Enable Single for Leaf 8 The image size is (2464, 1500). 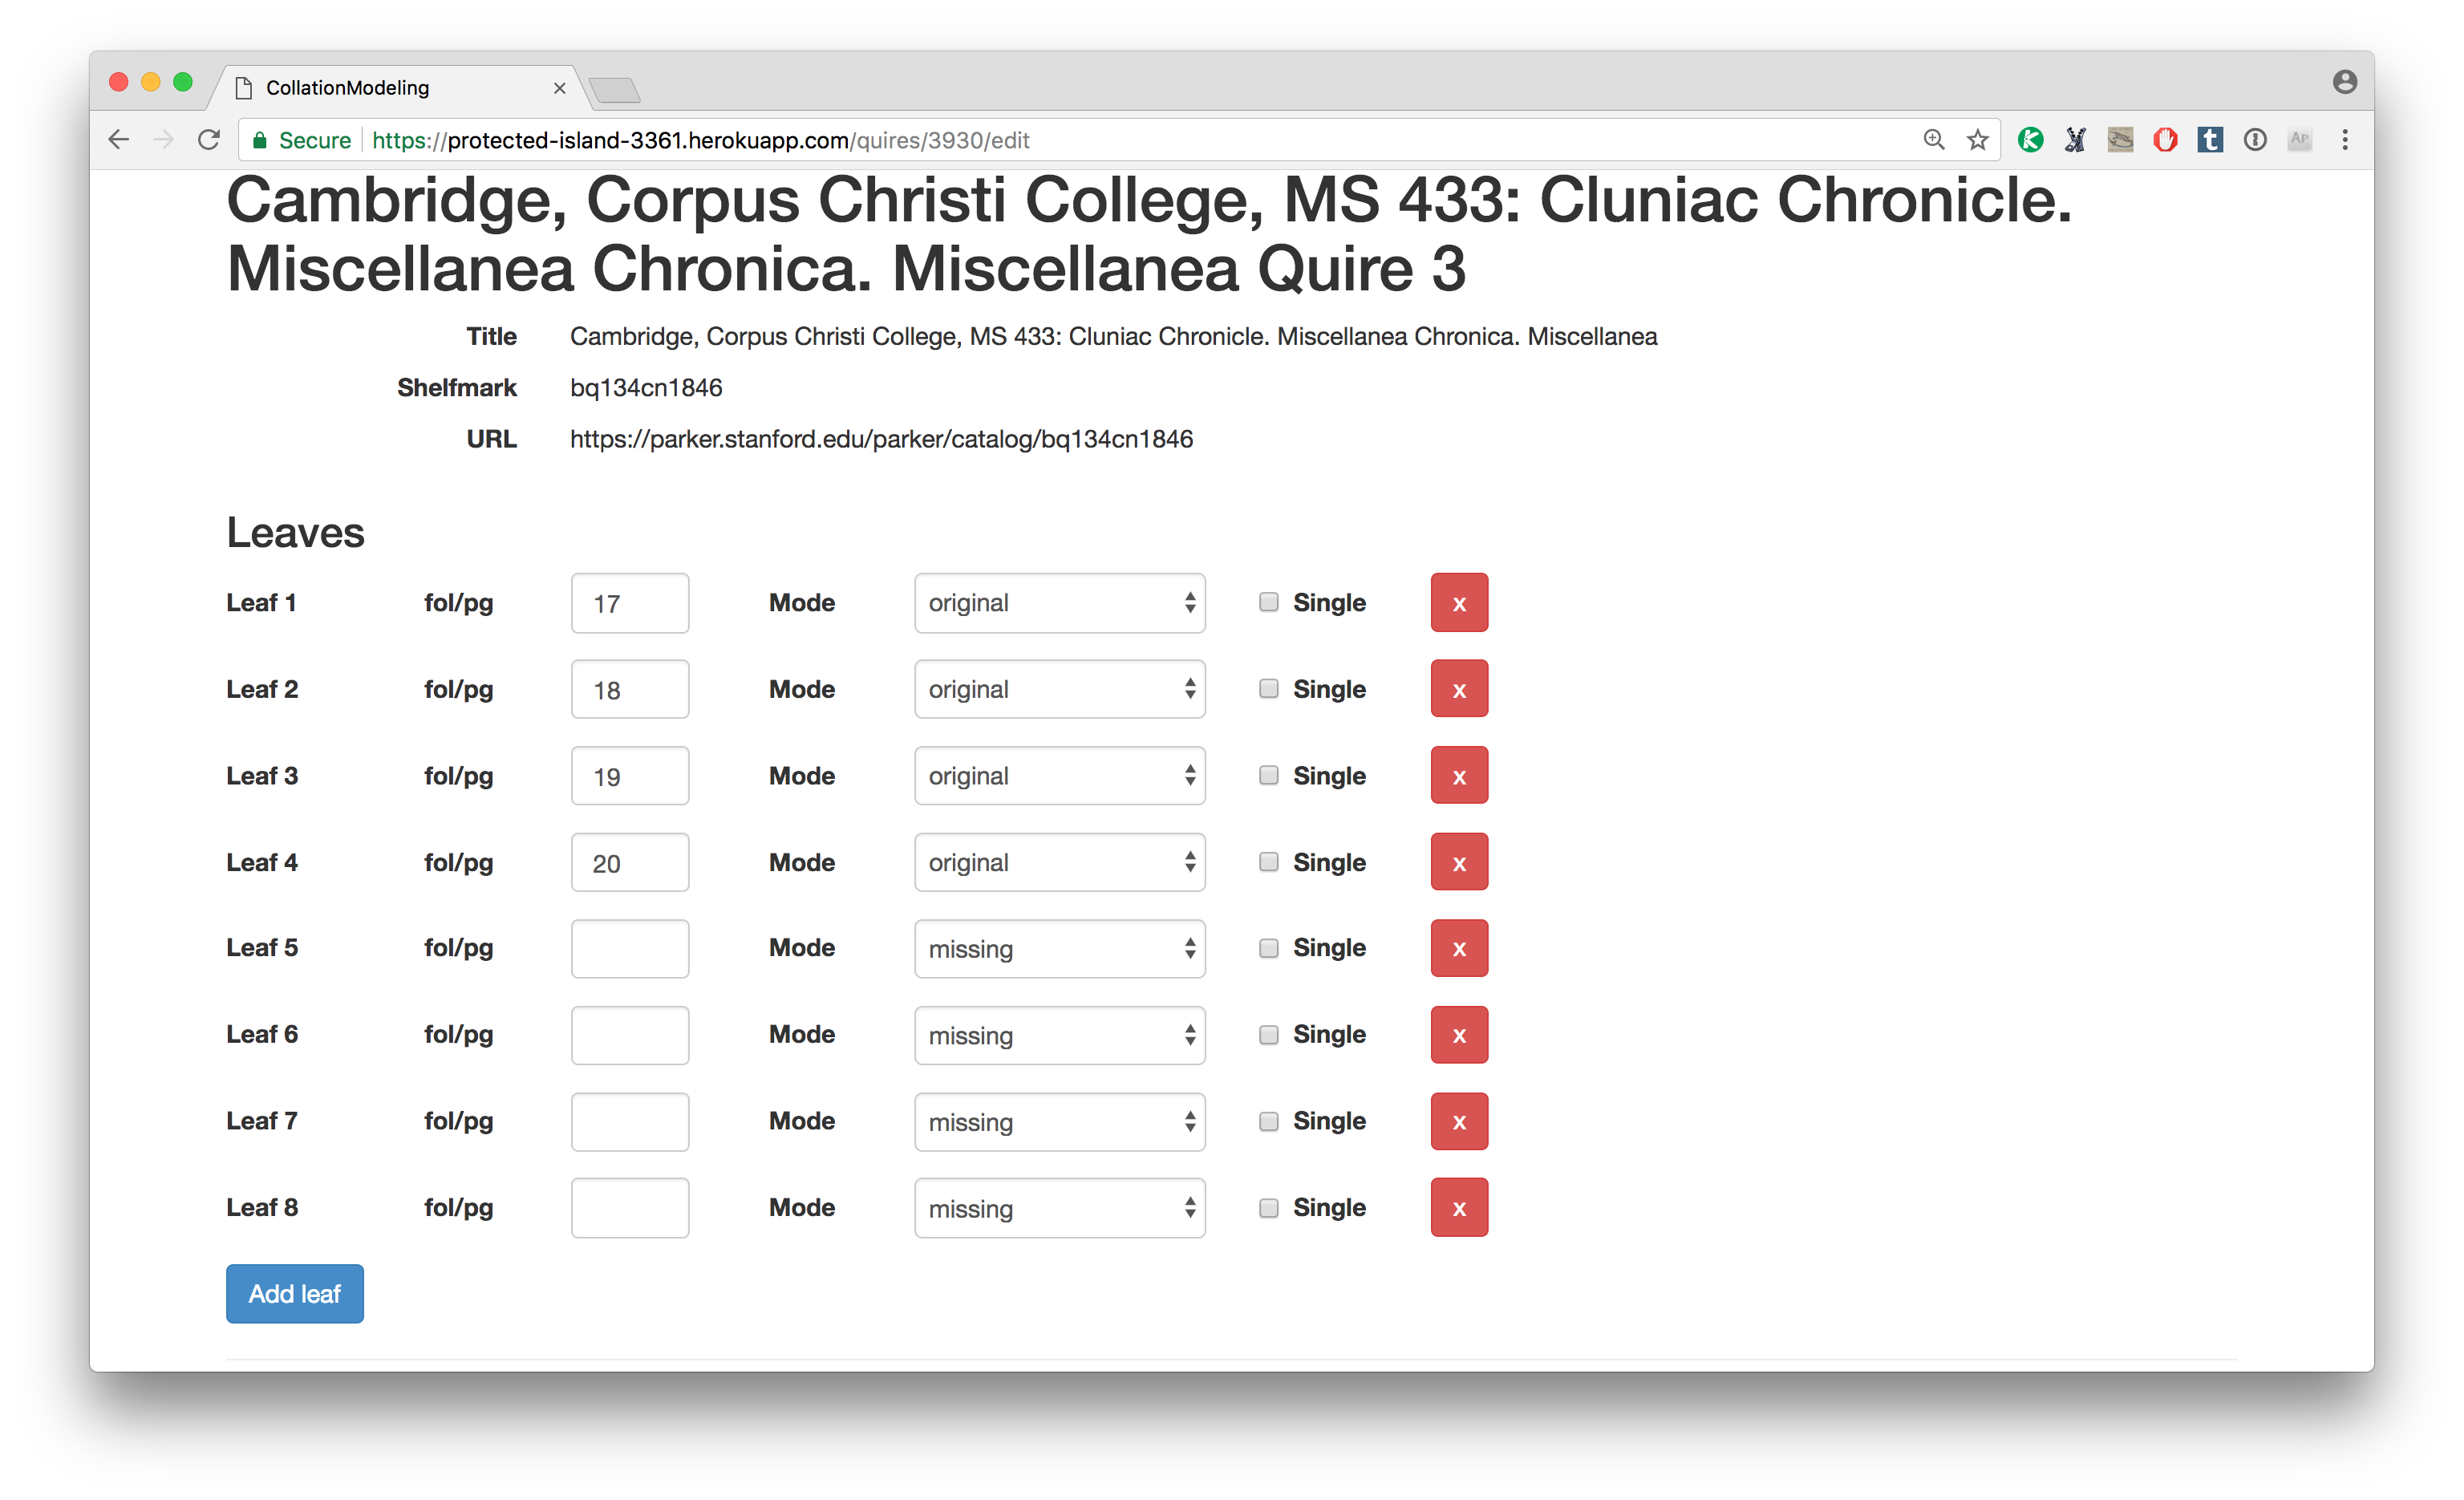point(1268,1208)
